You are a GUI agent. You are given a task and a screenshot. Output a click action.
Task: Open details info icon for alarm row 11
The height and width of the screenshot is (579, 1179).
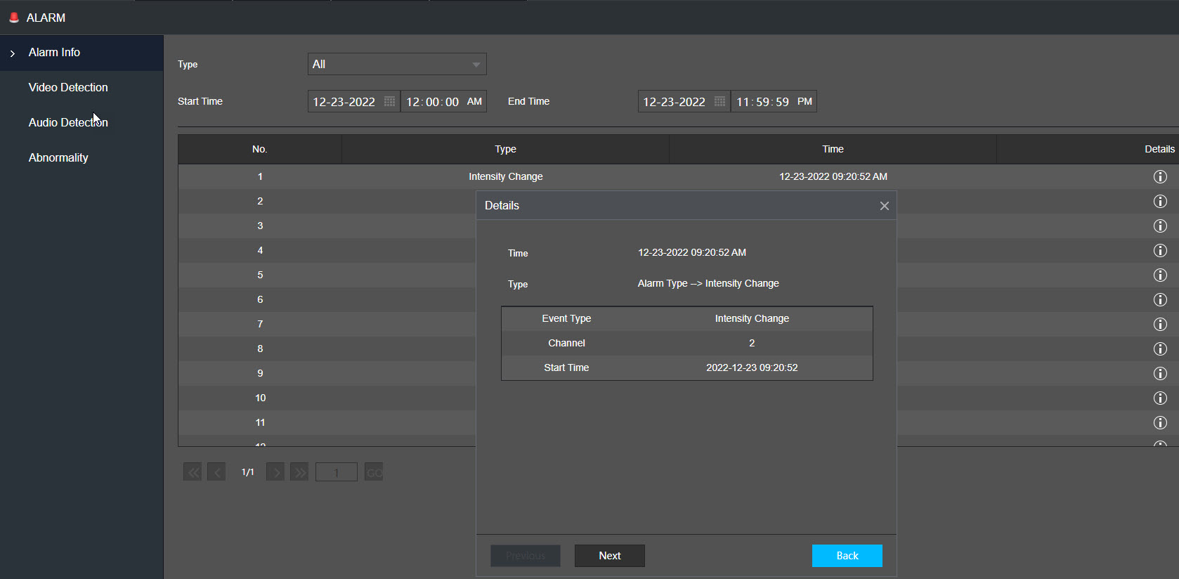pyautogui.click(x=1160, y=422)
